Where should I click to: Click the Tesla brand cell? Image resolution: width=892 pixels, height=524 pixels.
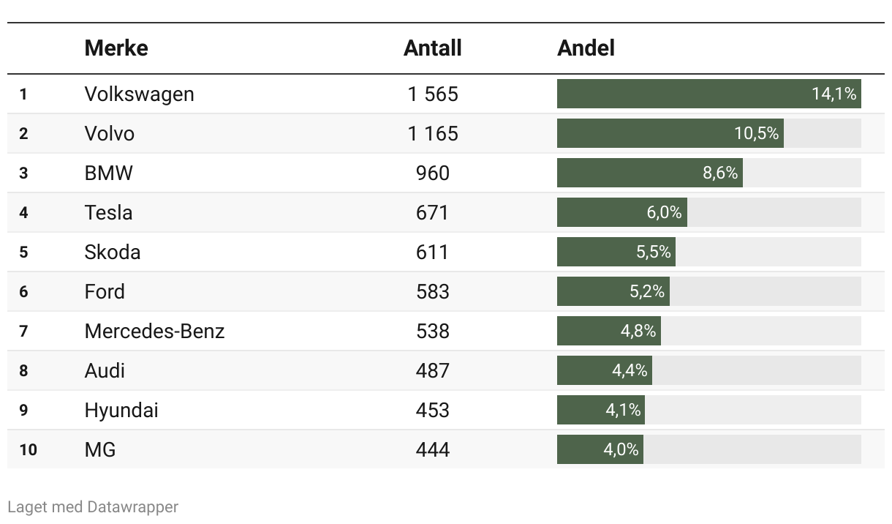click(108, 213)
